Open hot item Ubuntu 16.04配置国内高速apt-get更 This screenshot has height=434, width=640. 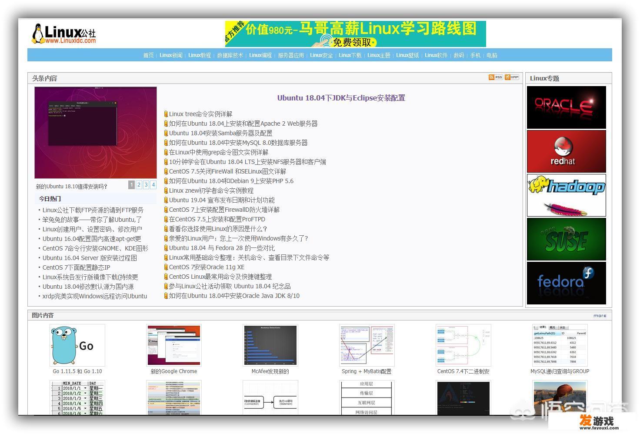point(92,239)
